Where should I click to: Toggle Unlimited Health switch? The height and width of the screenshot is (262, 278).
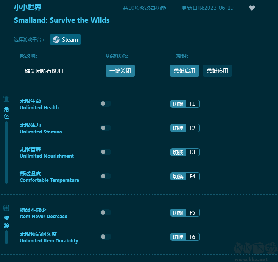(106, 104)
